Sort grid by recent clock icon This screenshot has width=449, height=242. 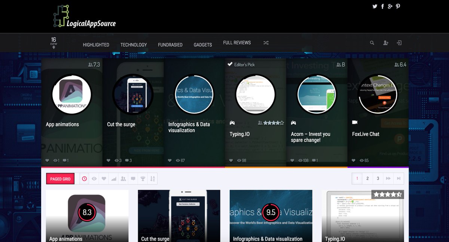tap(85, 179)
